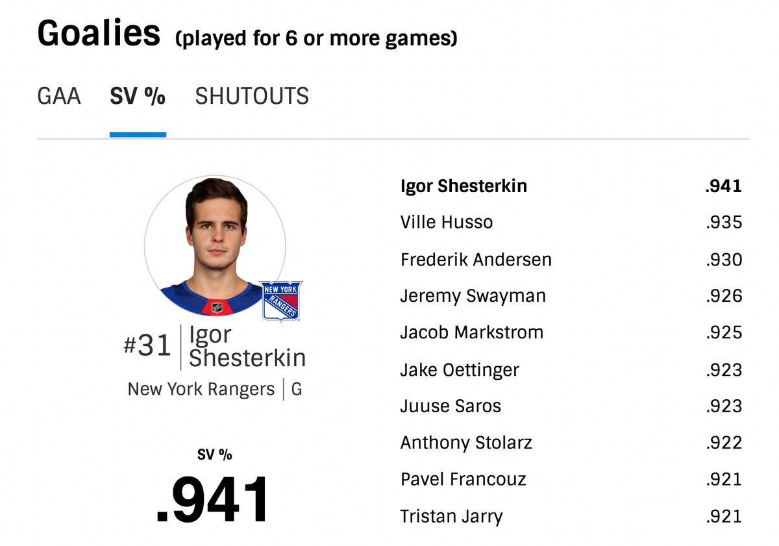Select Jake Oettinger's row

pyautogui.click(x=571, y=370)
